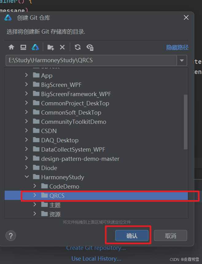Select BigScreenFramework_WPF folder
202x264 pixels.
96,94
